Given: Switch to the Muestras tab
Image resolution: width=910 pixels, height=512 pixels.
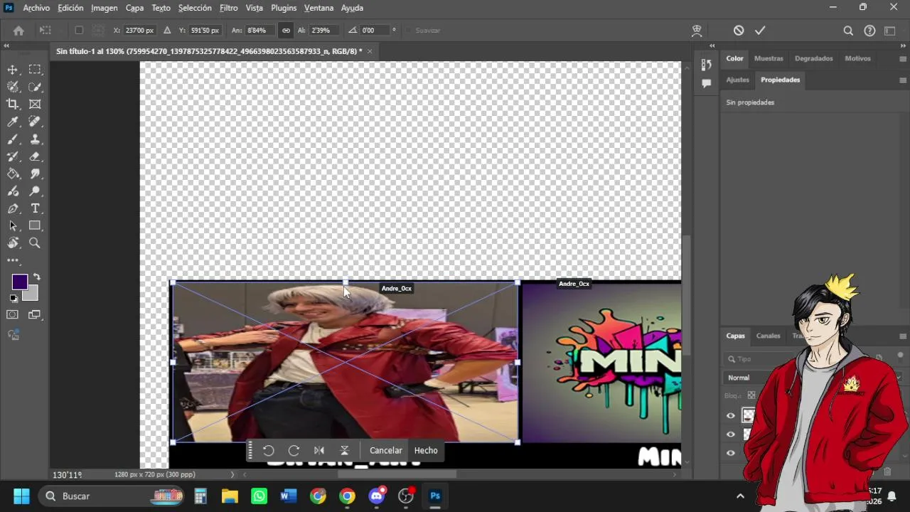Looking at the screenshot, I should (769, 58).
